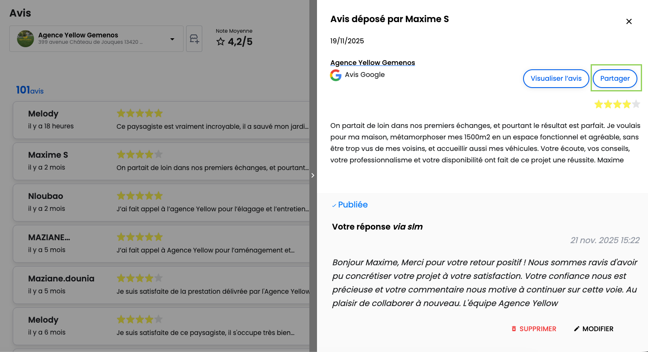Screen dimensions: 648x352
Task: Click the red trash SUPPRIMER icon
Action: point(514,329)
